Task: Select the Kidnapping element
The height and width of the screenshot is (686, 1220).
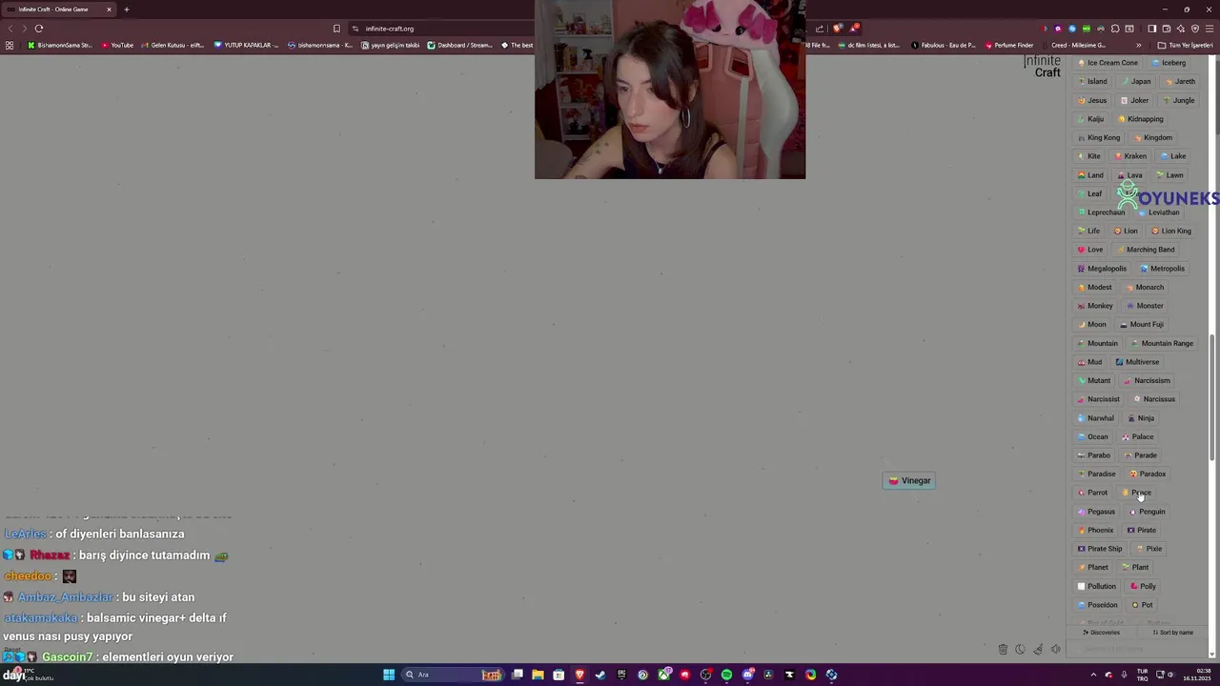Action: click(x=1141, y=119)
